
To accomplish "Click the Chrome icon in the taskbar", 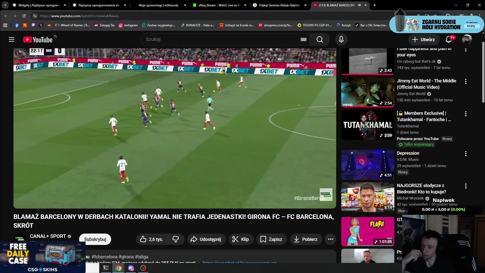I will point(119,268).
